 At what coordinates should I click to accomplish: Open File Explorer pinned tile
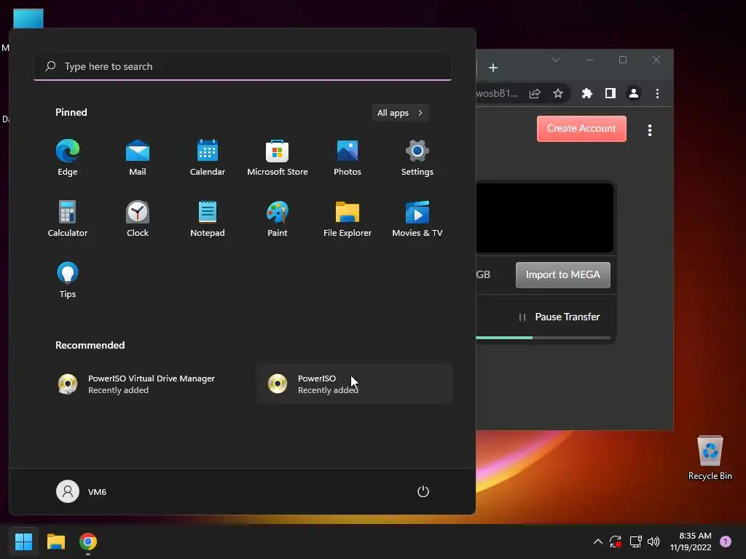(x=348, y=218)
